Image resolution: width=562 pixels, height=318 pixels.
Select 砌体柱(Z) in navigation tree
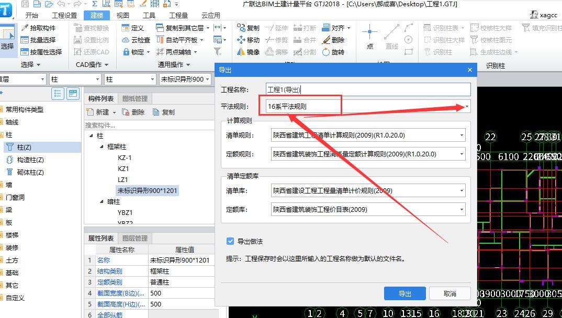pos(30,172)
